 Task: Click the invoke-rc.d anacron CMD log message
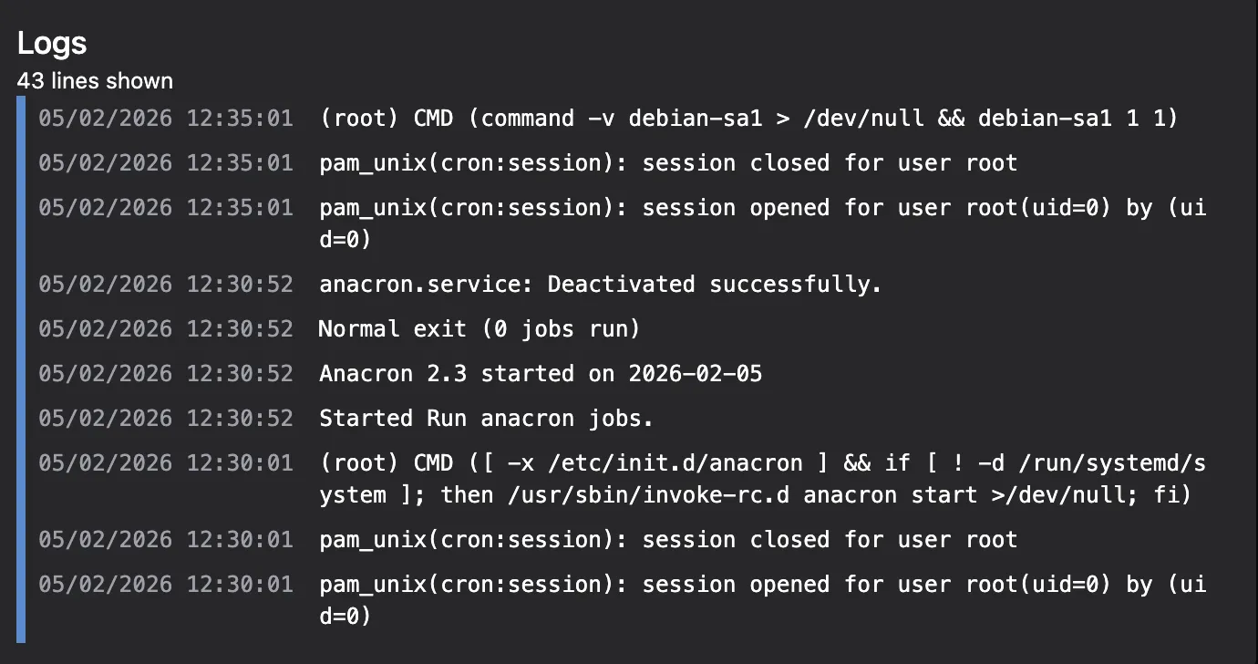761,463
